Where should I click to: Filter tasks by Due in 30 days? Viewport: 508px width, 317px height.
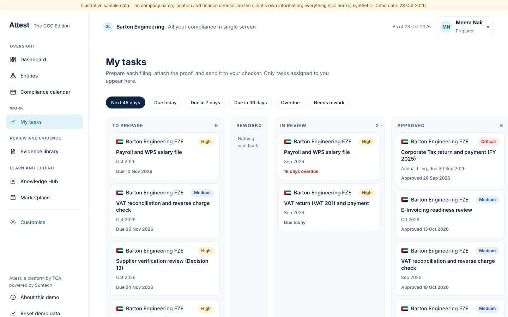tap(250, 102)
